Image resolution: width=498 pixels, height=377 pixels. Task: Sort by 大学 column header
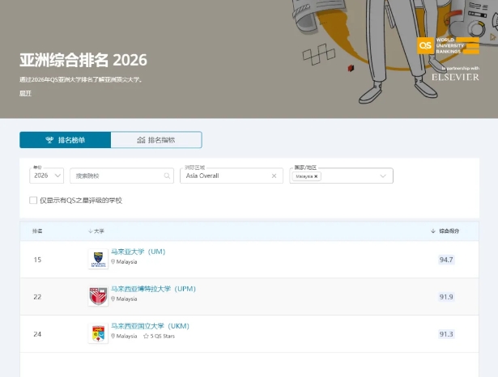point(96,231)
